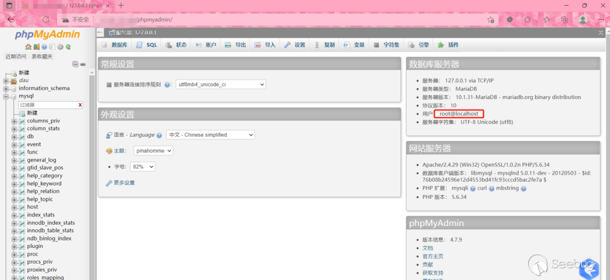Click 新建 under mysql to create table

click(x=32, y=113)
